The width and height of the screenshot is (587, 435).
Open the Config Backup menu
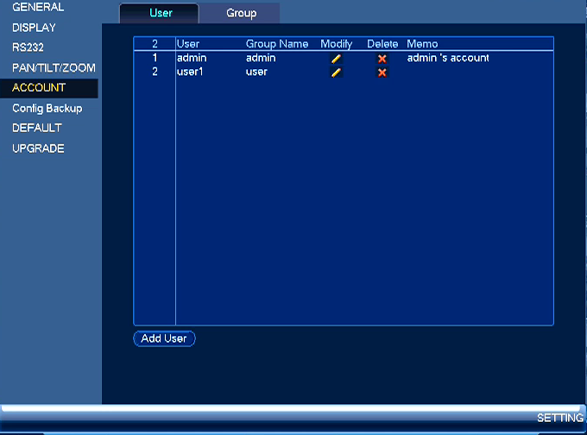coord(47,109)
